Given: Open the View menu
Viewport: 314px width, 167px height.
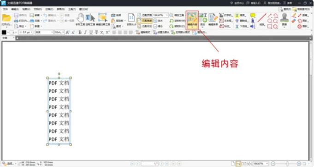Looking at the screenshot, I should (x=26, y=9).
